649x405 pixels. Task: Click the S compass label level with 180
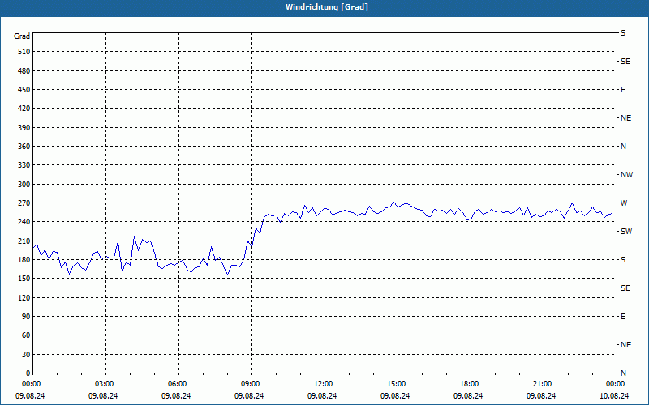point(623,260)
